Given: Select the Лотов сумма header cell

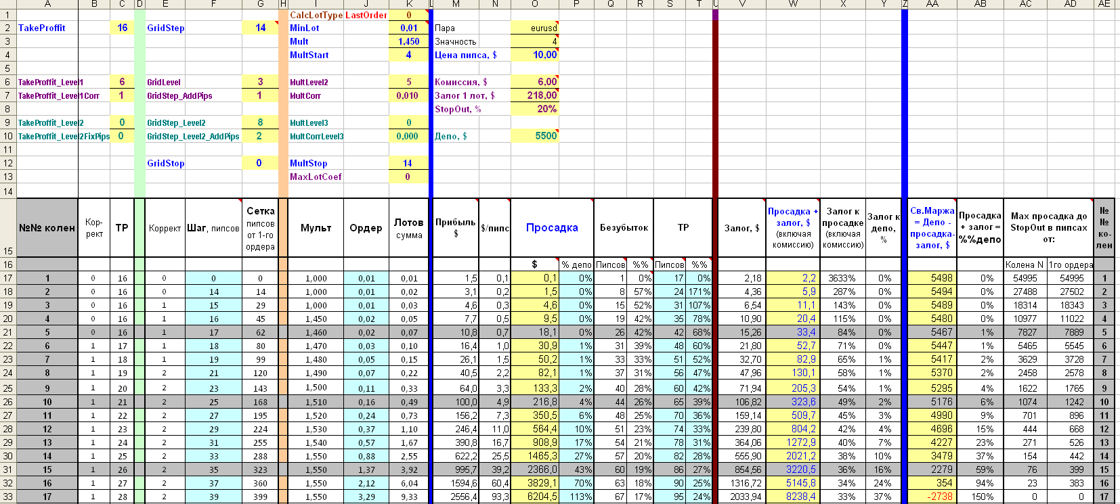Looking at the screenshot, I should tap(409, 227).
